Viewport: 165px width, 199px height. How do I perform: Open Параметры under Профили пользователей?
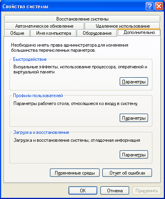(134, 118)
